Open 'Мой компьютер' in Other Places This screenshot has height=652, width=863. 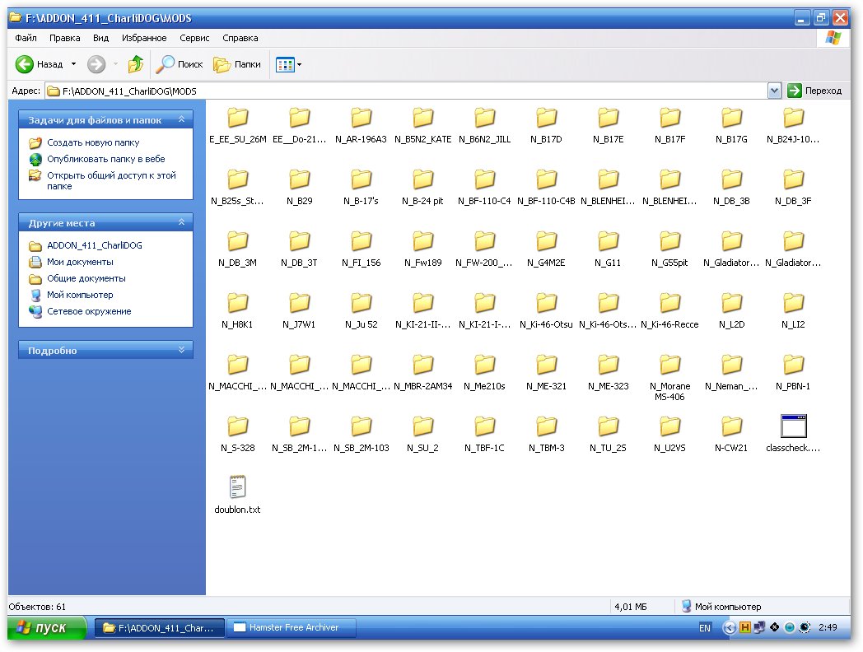(79, 295)
